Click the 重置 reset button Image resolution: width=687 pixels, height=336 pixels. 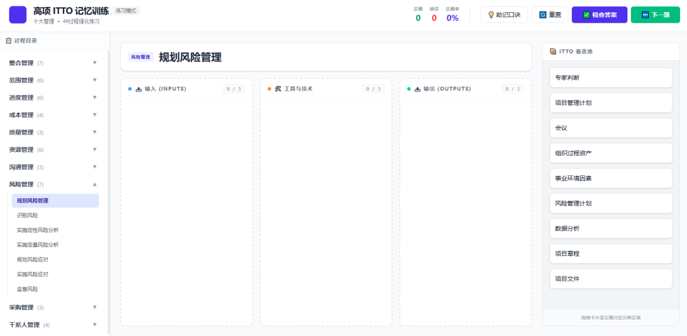pos(550,15)
